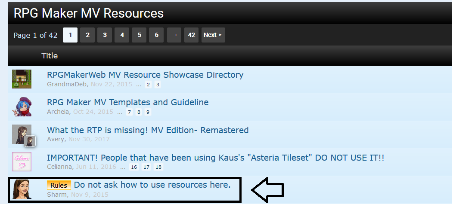Viewport: 453px width, 204px height.
Task: Open Sharm's avatar thumbnail
Action: [x=22, y=189]
